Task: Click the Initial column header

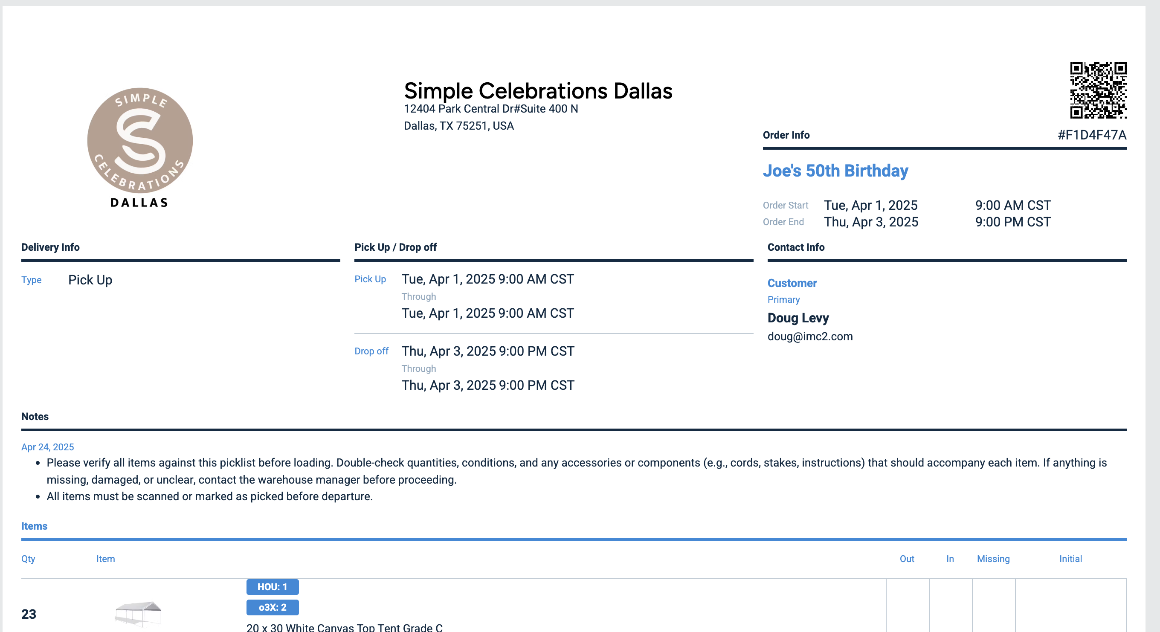Action: pyautogui.click(x=1070, y=559)
